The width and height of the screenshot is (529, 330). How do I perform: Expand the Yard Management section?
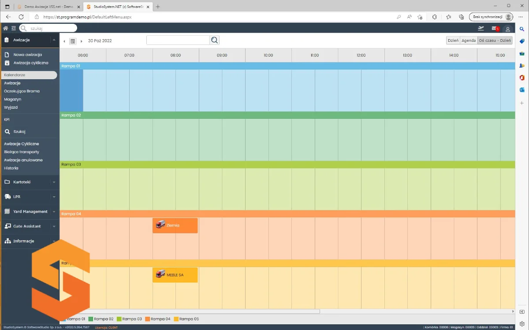[30, 212]
